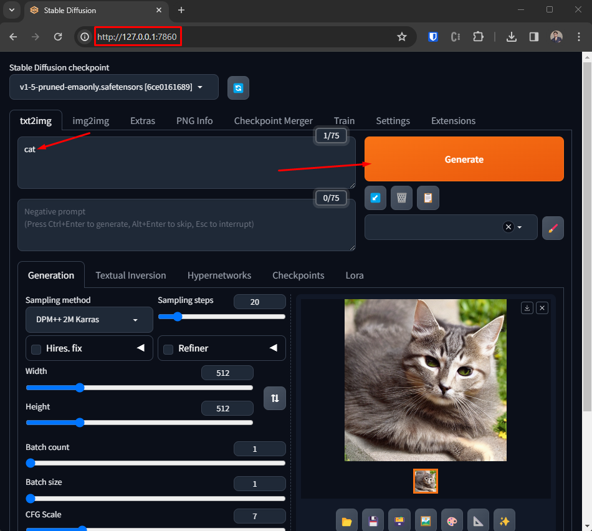Click the Sampling steps slider

tap(222, 317)
